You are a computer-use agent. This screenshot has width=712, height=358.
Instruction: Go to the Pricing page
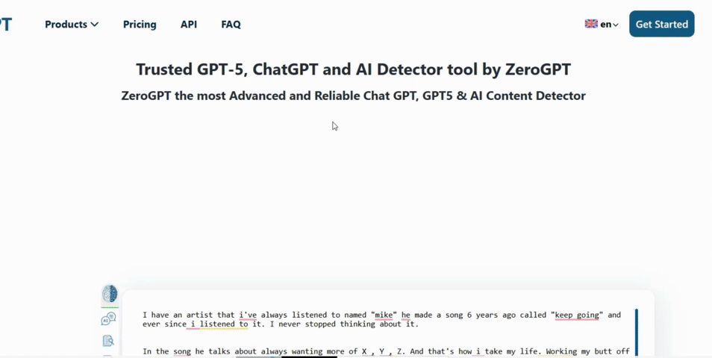point(140,25)
